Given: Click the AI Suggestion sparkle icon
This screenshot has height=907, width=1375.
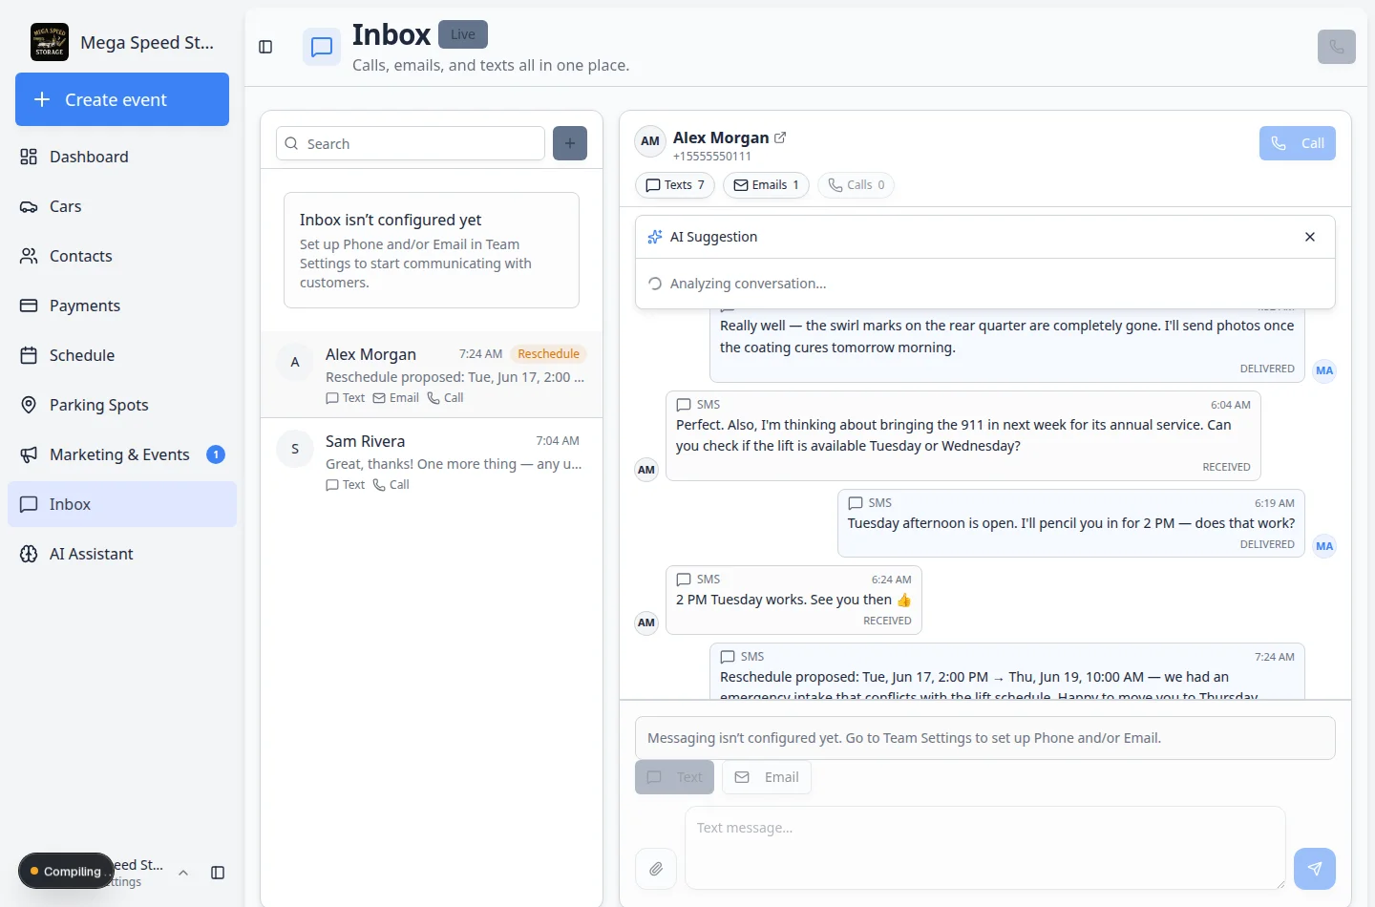Looking at the screenshot, I should 655,237.
